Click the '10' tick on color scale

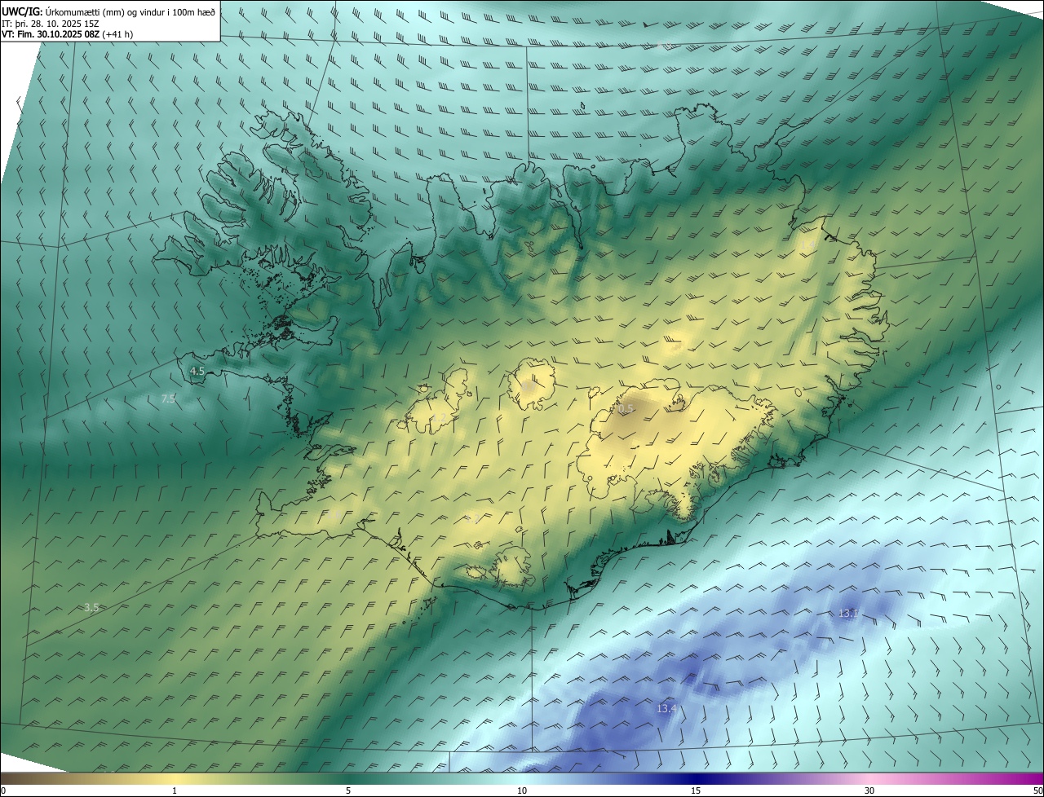522,790
